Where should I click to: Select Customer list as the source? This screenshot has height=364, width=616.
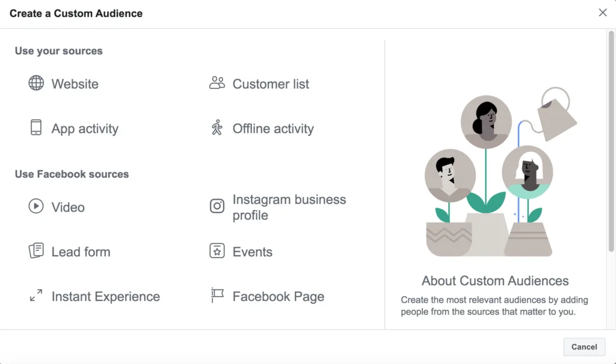point(271,84)
